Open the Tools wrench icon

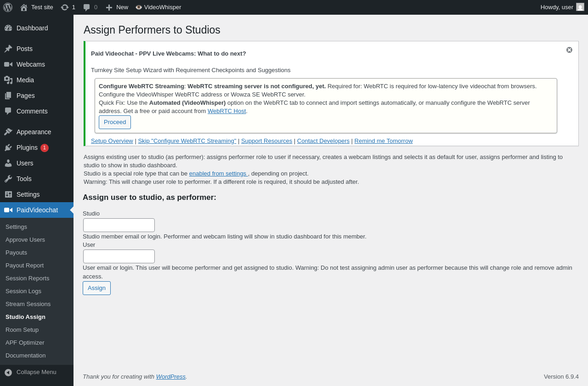8,179
